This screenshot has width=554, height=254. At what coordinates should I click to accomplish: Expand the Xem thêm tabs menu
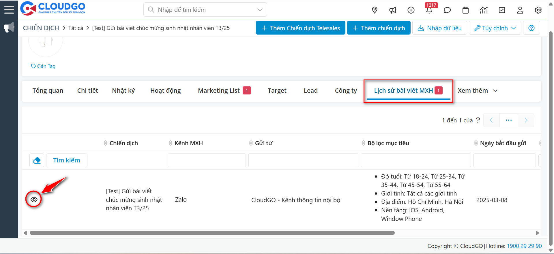(477, 91)
